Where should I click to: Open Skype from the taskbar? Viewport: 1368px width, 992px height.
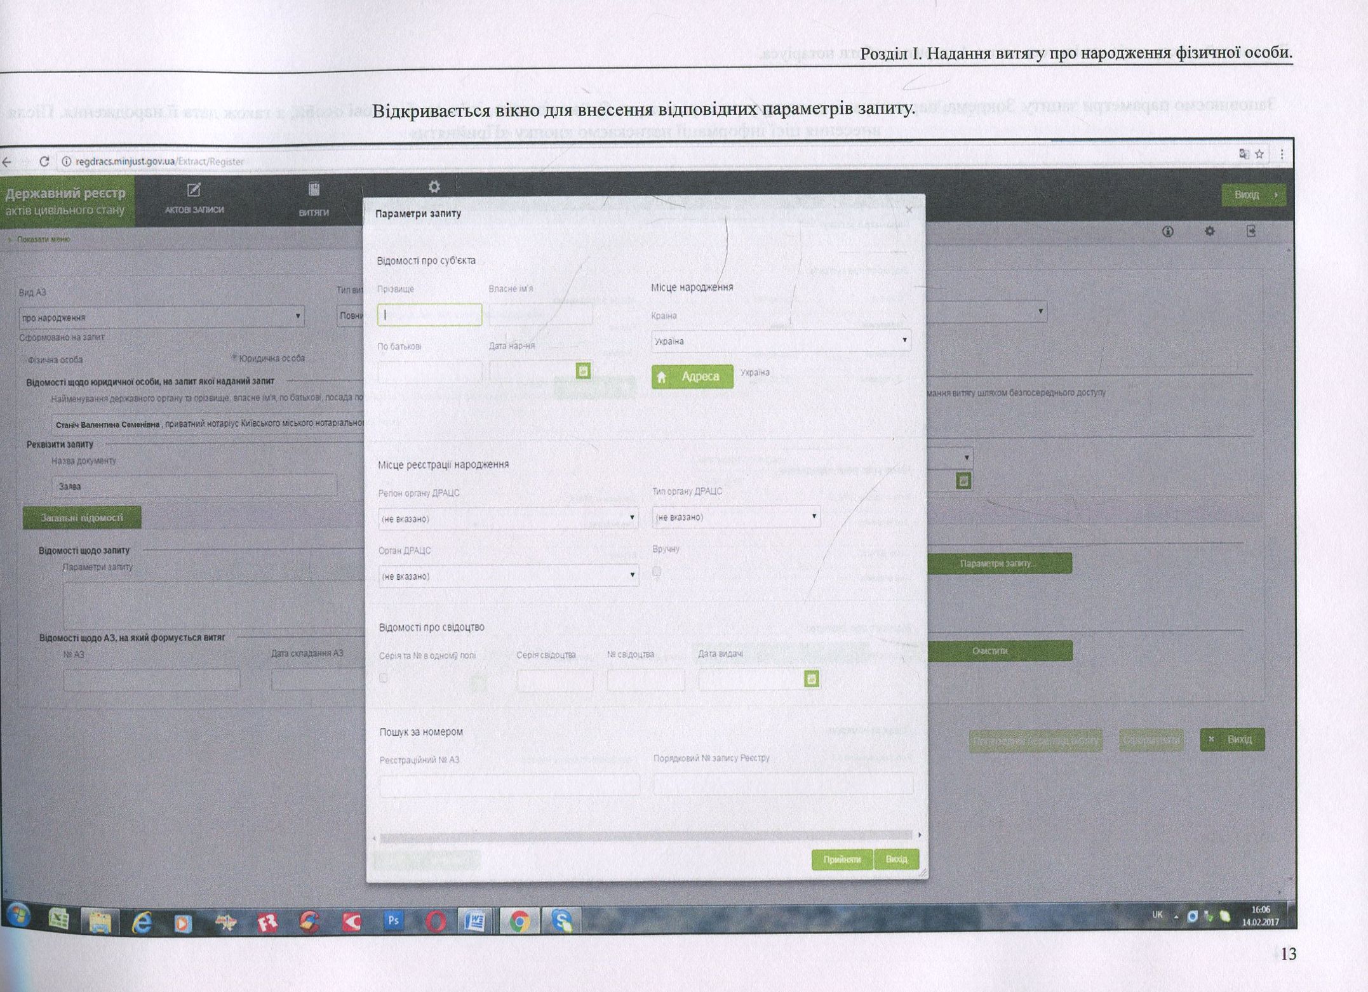coord(561,921)
